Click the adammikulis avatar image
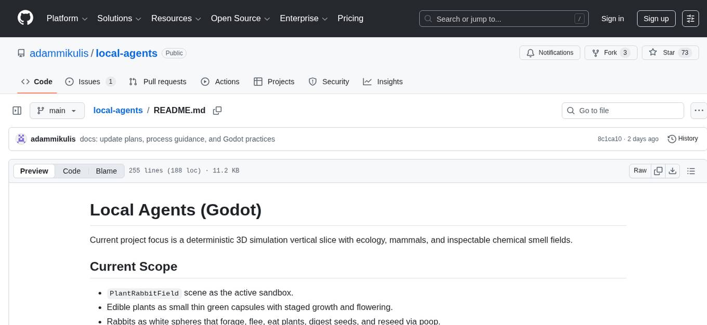The image size is (707, 325). tap(21, 139)
